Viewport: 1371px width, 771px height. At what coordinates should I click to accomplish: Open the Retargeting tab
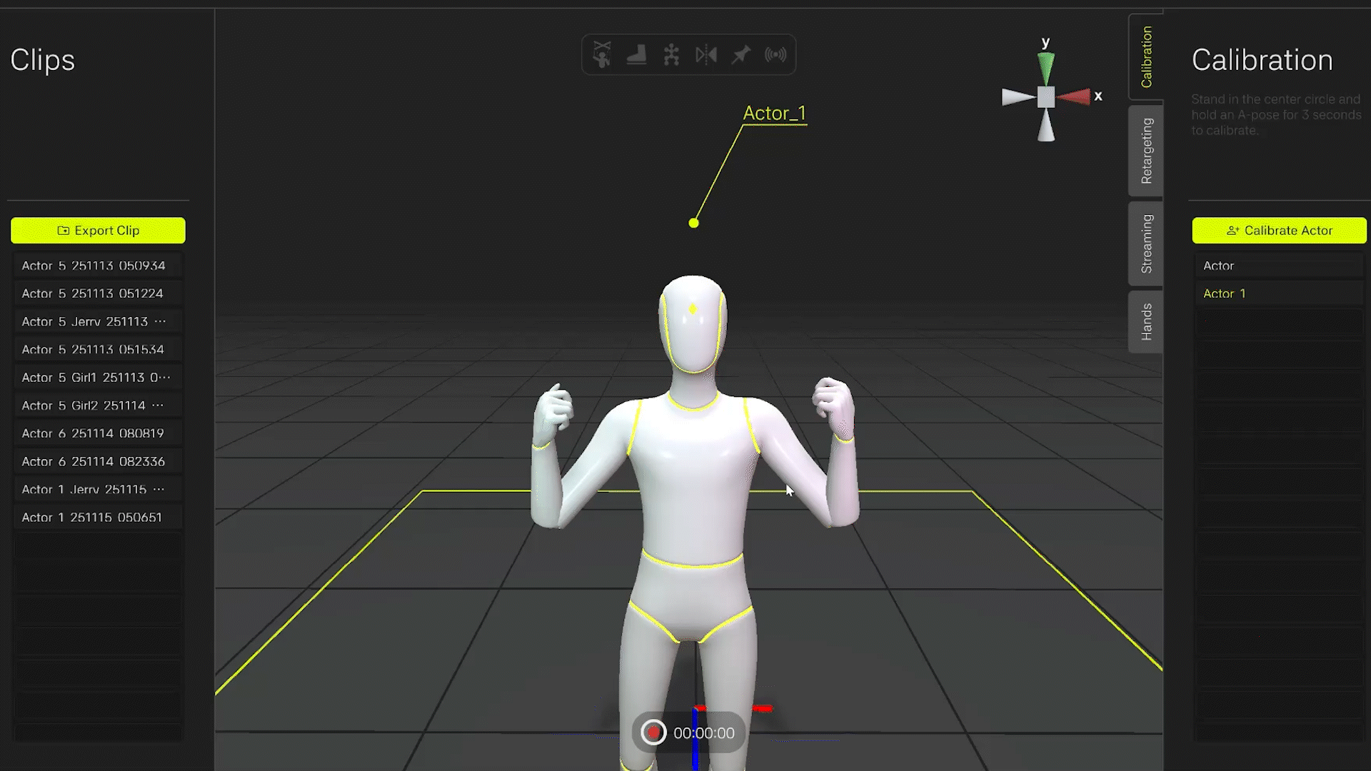coord(1146,151)
